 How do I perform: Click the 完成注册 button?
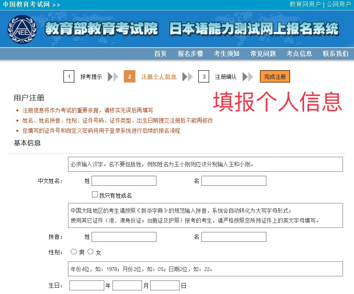275,77
